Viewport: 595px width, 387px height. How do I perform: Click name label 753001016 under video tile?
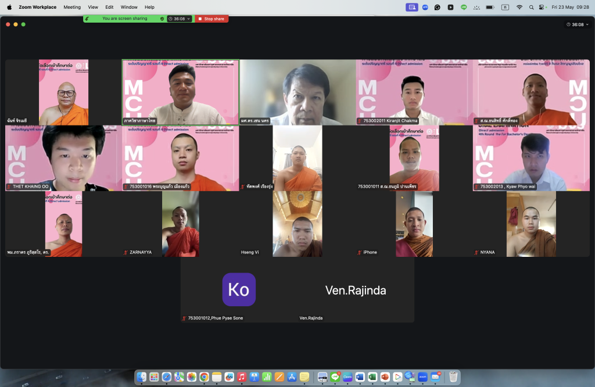coord(159,187)
